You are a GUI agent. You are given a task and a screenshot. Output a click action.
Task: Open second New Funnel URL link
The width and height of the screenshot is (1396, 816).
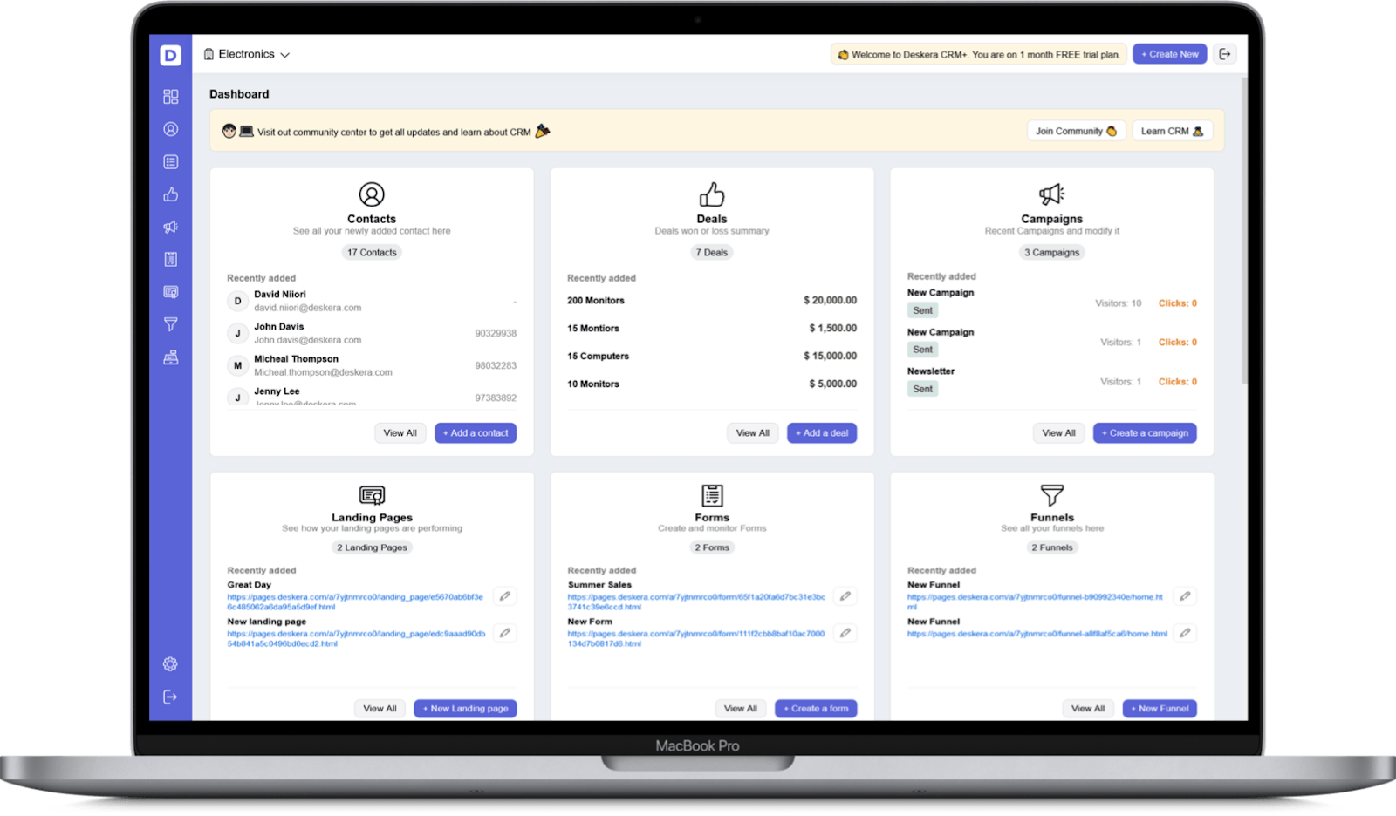point(1037,634)
